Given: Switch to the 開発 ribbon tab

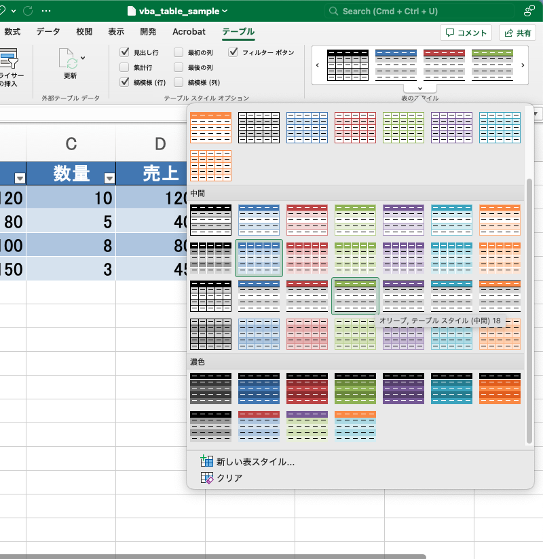Looking at the screenshot, I should 148,32.
